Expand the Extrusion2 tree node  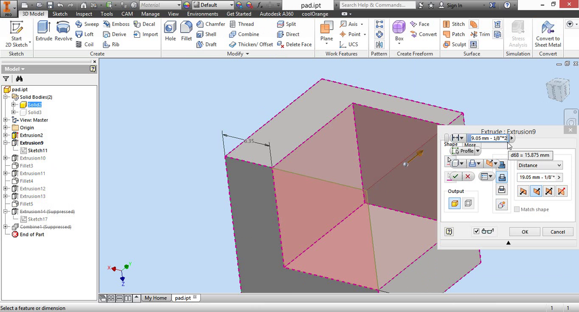[6, 135]
